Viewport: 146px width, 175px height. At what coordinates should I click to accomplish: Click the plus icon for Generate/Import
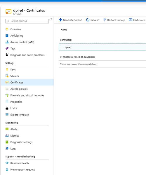[x=60, y=20]
